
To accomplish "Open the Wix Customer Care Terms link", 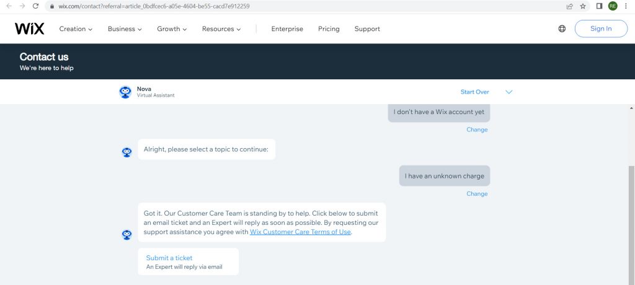I will pos(300,232).
